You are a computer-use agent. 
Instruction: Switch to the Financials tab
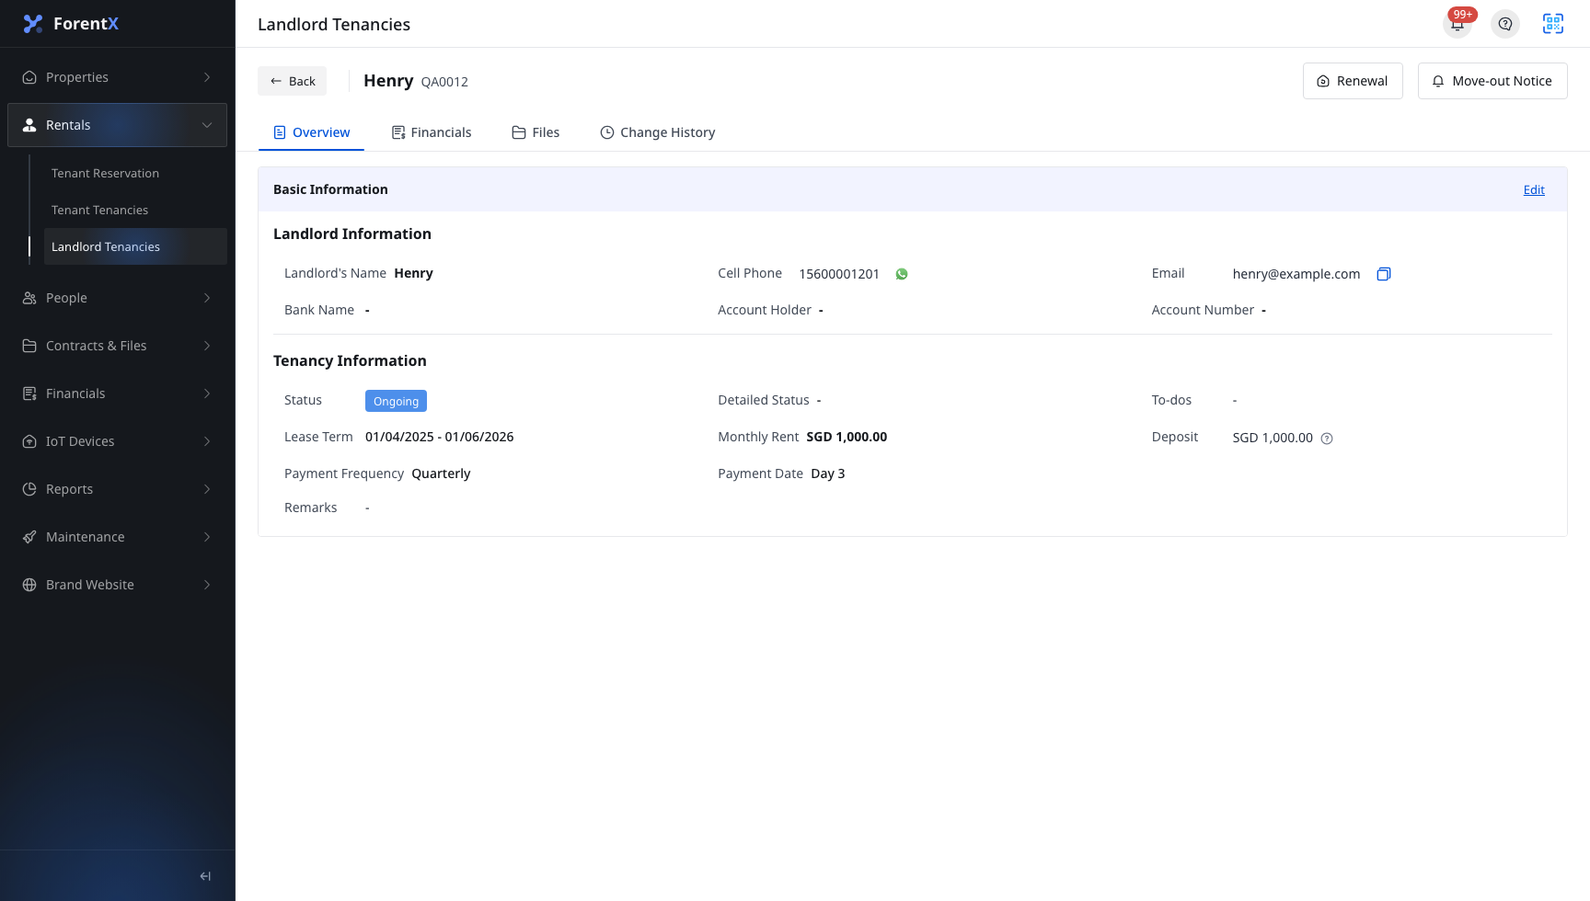(x=432, y=132)
